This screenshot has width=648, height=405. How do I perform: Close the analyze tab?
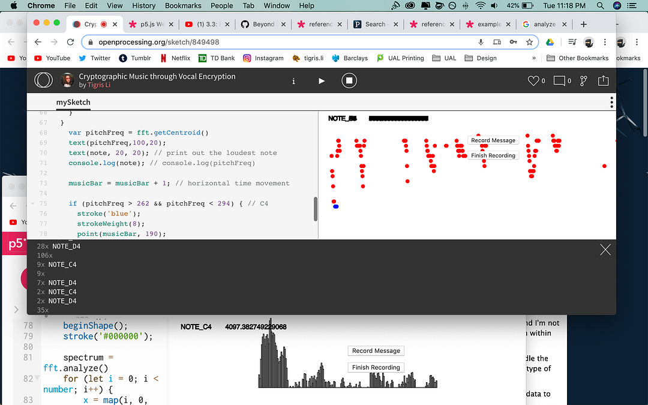[564, 25]
